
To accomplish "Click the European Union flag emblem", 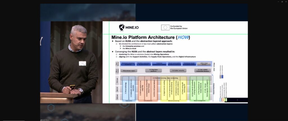I will point(165,27).
